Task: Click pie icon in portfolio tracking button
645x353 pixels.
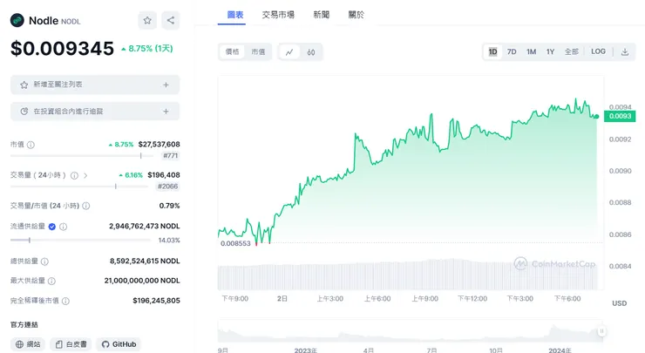Action: [x=24, y=111]
